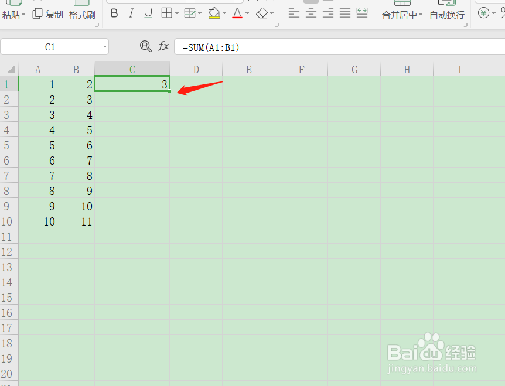Viewport: 505px width, 386px height.
Task: Click the currency format icon
Action: click(483, 13)
